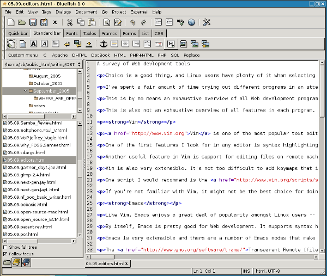
Task: Open the File menu
Action: coord(8,12)
